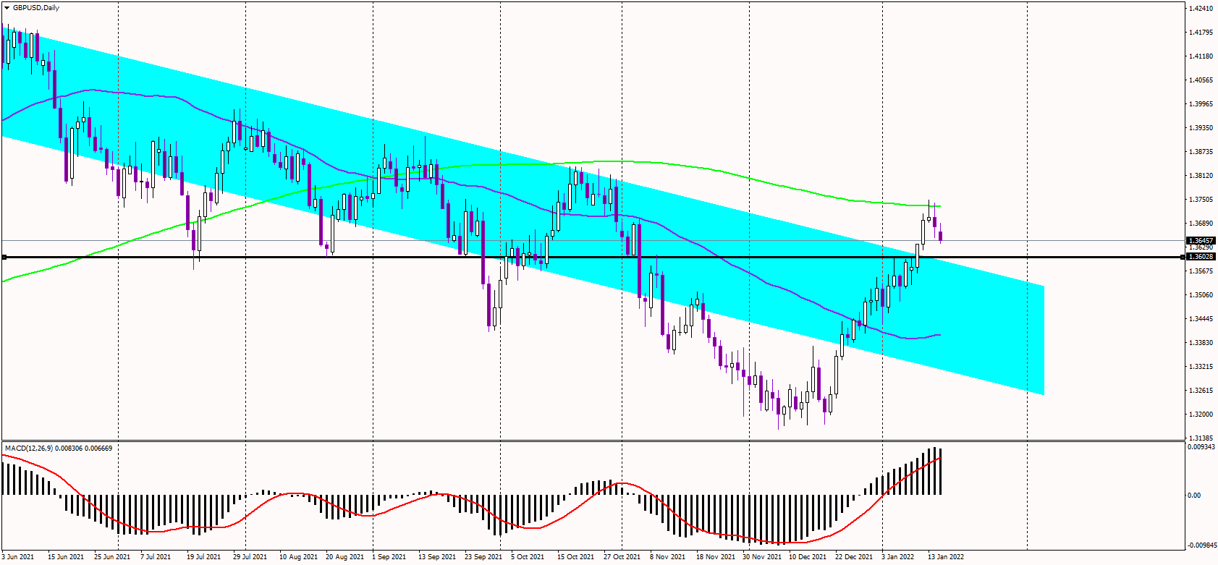The width and height of the screenshot is (1218, 565).
Task: Click the 13 Sep 2021 date label
Action: click(x=437, y=557)
